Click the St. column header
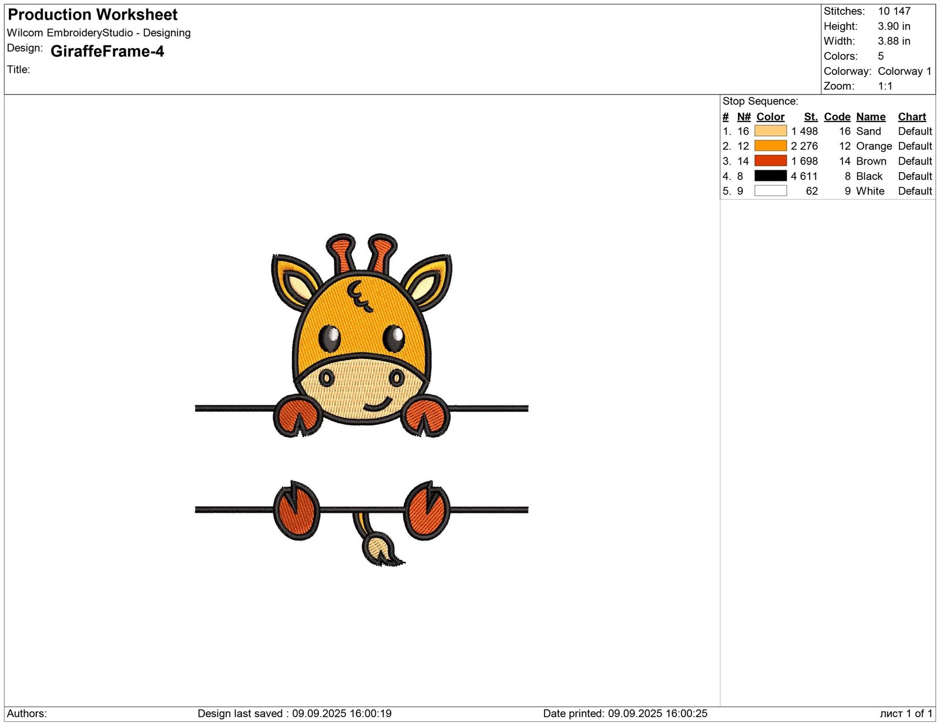 [811, 117]
